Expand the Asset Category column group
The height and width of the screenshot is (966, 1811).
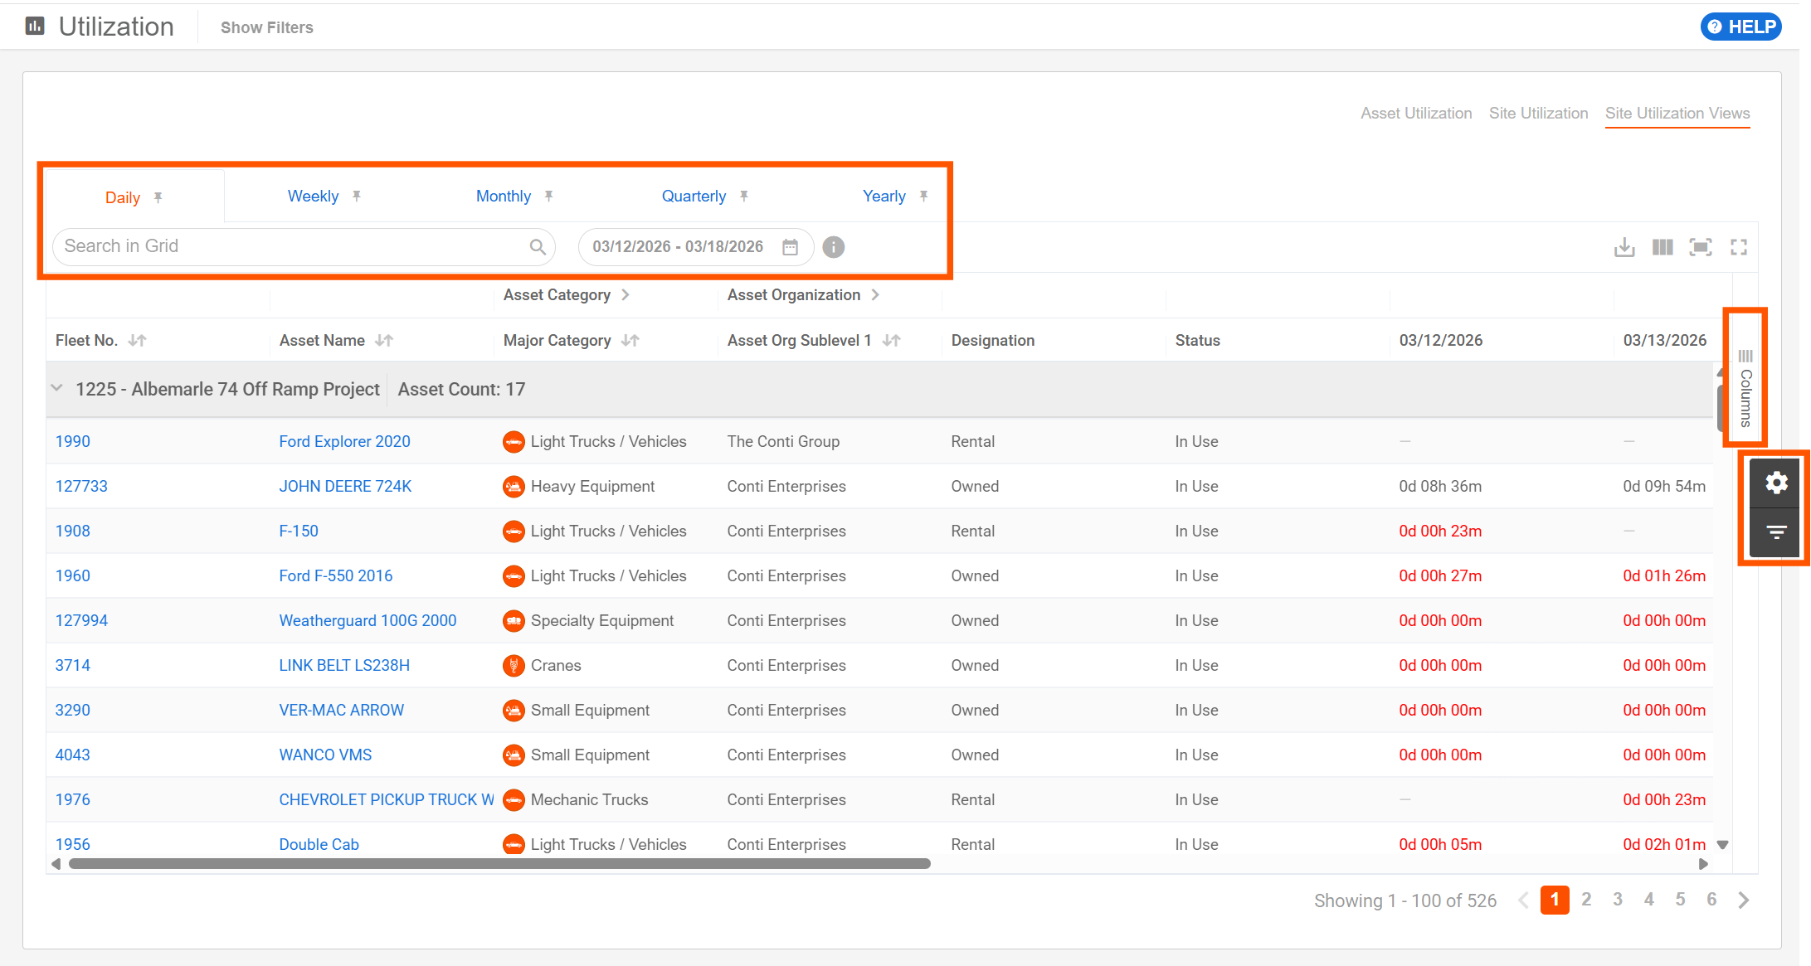[626, 295]
